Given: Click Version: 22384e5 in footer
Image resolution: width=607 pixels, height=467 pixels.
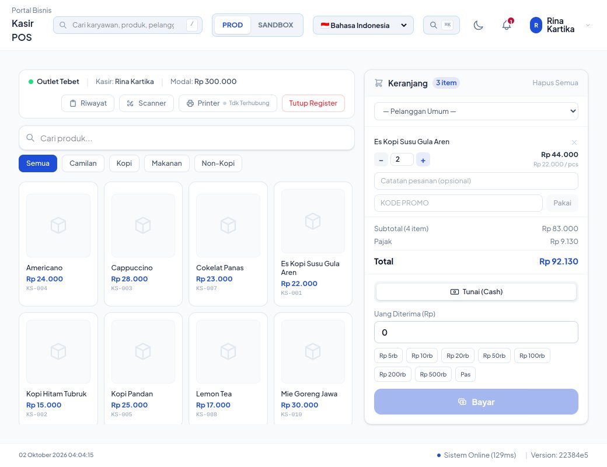Looking at the screenshot, I should 559,455.
